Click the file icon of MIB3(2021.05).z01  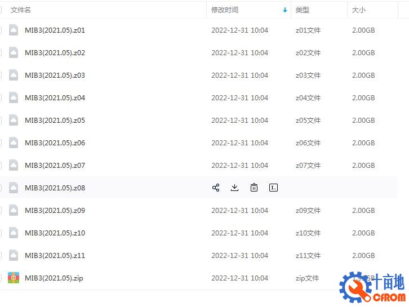coord(14,30)
